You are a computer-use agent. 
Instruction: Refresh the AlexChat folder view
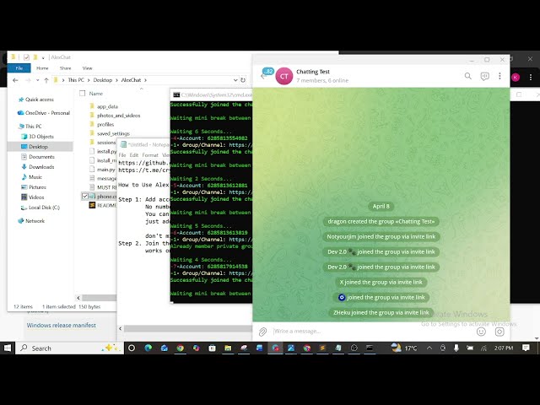coord(243,80)
